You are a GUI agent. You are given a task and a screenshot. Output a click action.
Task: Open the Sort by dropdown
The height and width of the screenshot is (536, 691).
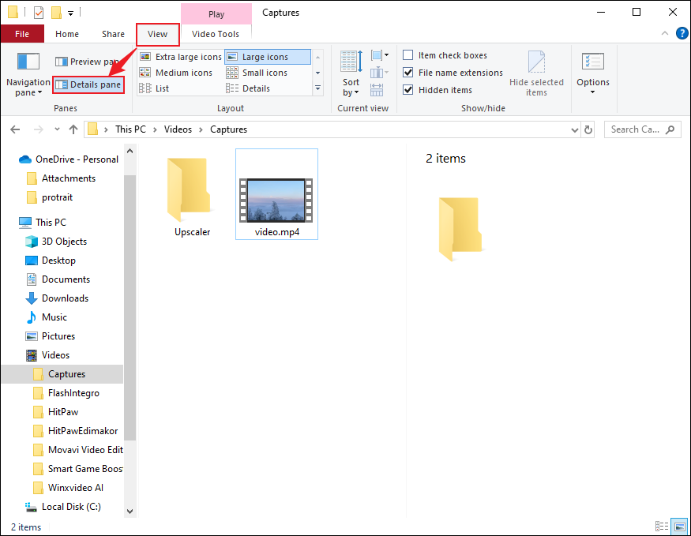pyautogui.click(x=350, y=75)
